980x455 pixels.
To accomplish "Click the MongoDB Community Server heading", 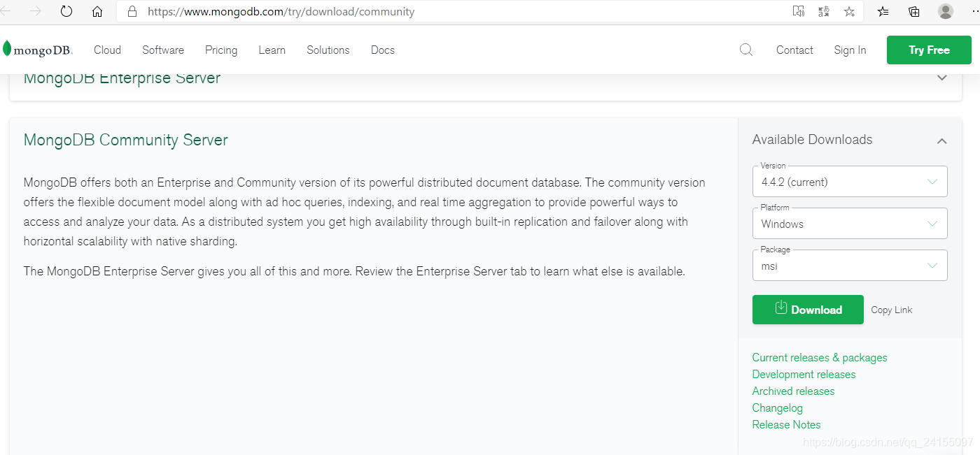I will click(126, 140).
